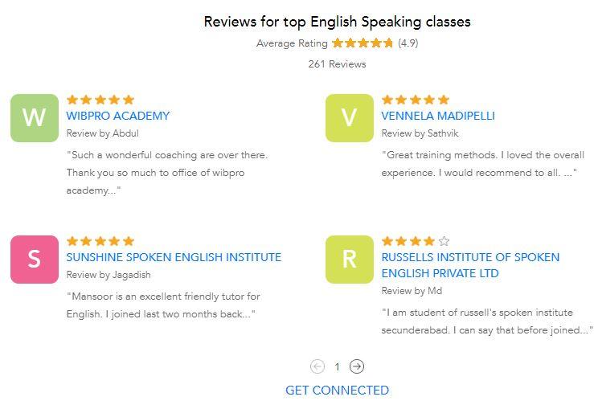Click the green W avatar icon

click(35, 118)
